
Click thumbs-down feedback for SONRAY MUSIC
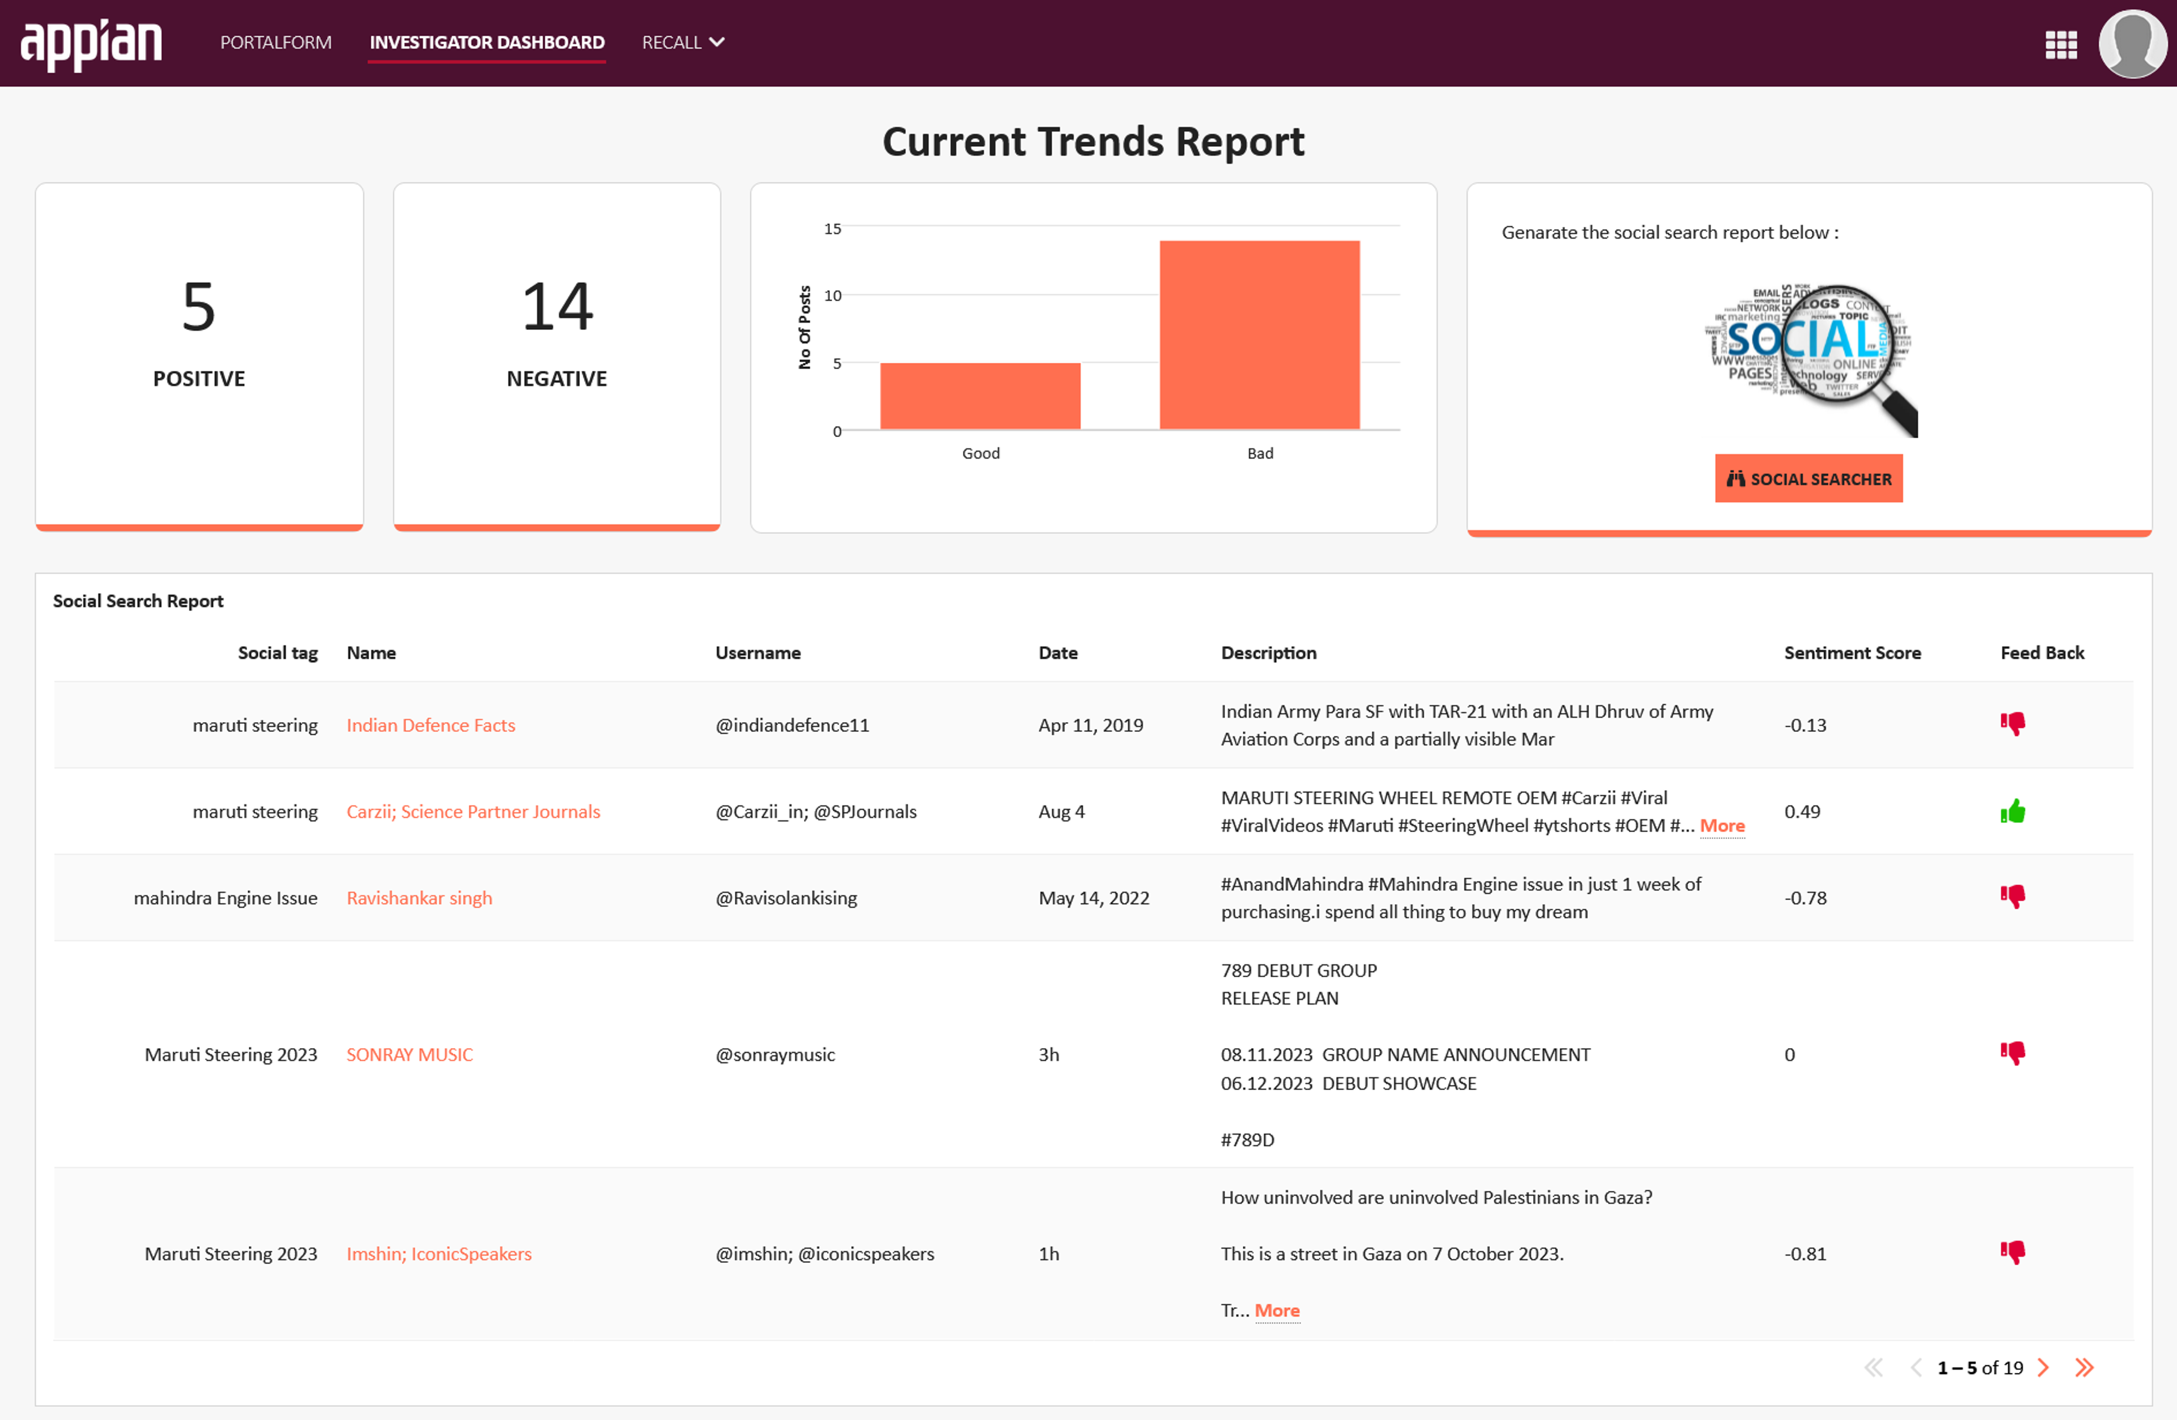[2013, 1053]
